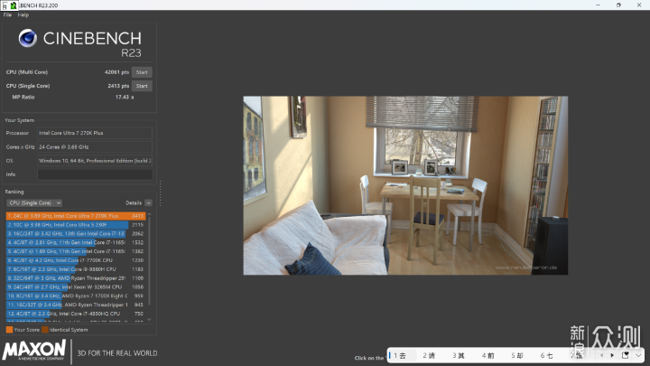Click the rendered room preview image
The image size is (650, 366).
405,185
